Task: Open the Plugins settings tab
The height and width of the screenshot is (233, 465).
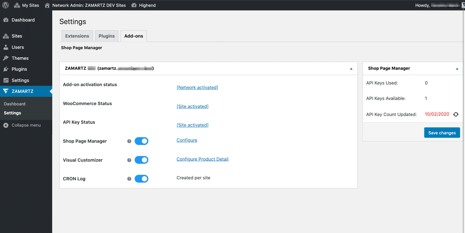Action: (107, 36)
